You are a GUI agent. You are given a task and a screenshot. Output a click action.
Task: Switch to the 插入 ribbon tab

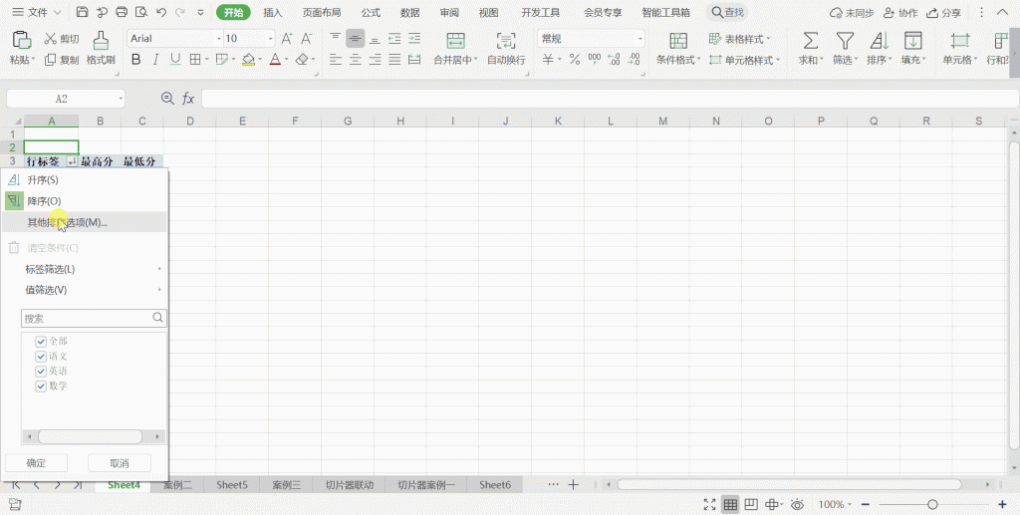coord(273,12)
